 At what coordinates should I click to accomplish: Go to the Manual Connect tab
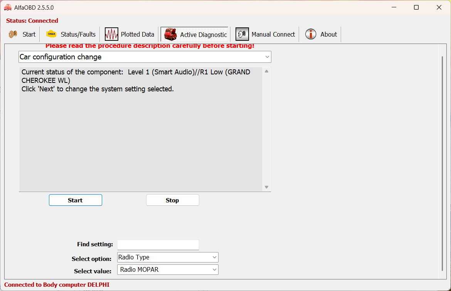[273, 34]
